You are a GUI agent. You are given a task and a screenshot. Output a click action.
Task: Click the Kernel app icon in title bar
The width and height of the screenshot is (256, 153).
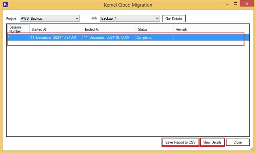pyautogui.click(x=6, y=5)
